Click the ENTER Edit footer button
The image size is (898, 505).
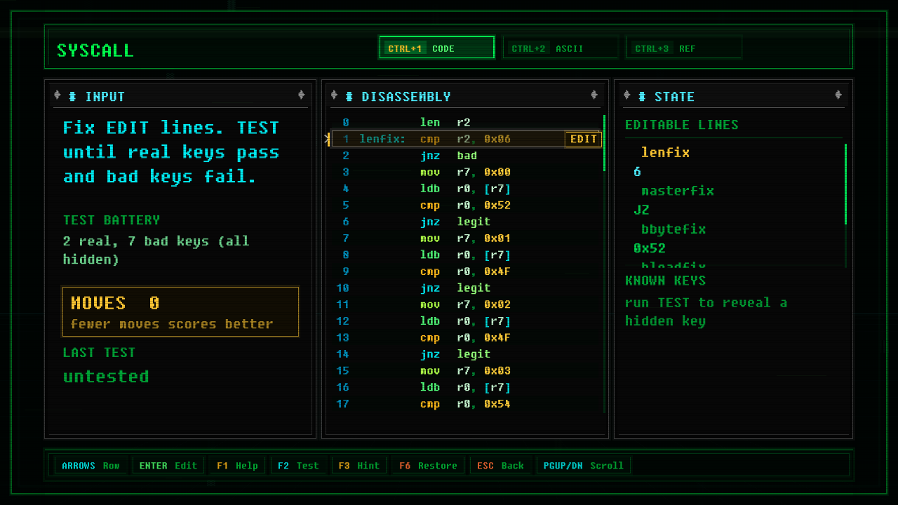click(x=168, y=466)
